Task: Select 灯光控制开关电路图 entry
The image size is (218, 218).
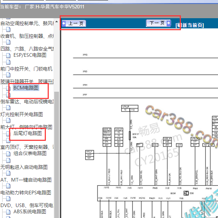Action: tap(21, 114)
